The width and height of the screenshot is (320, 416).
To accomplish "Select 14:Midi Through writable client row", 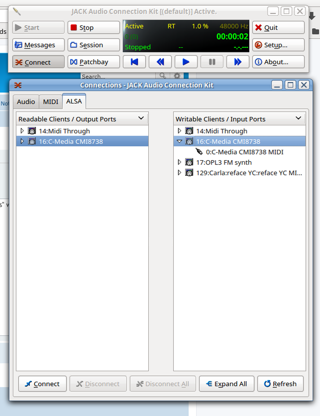I will pos(239,131).
